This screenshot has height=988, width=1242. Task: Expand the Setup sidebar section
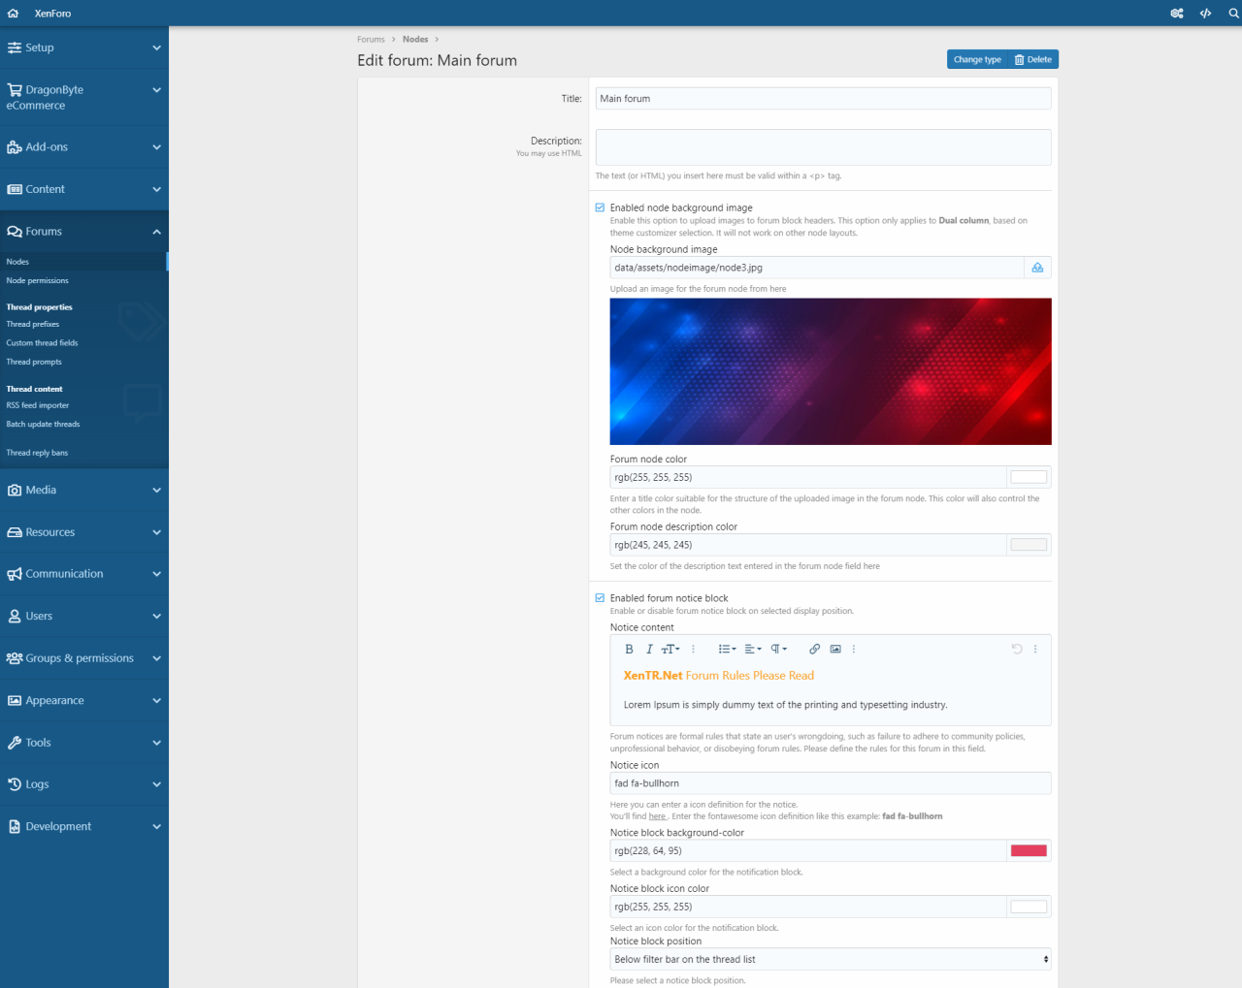pyautogui.click(x=83, y=48)
